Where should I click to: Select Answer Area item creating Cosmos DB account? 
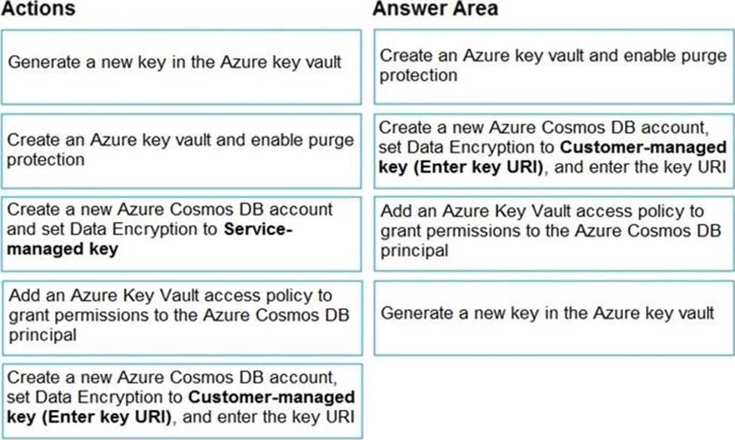[x=554, y=151]
